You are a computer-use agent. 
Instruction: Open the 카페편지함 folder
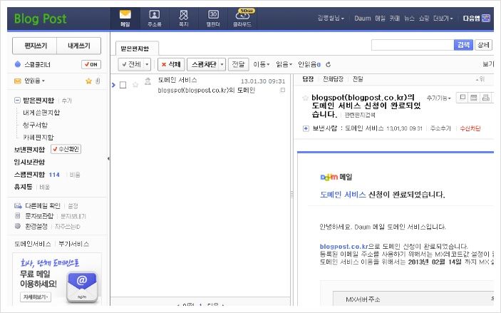click(38, 138)
